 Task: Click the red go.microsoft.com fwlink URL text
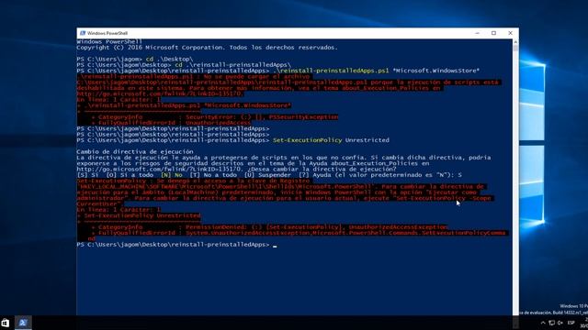[x=159, y=93]
